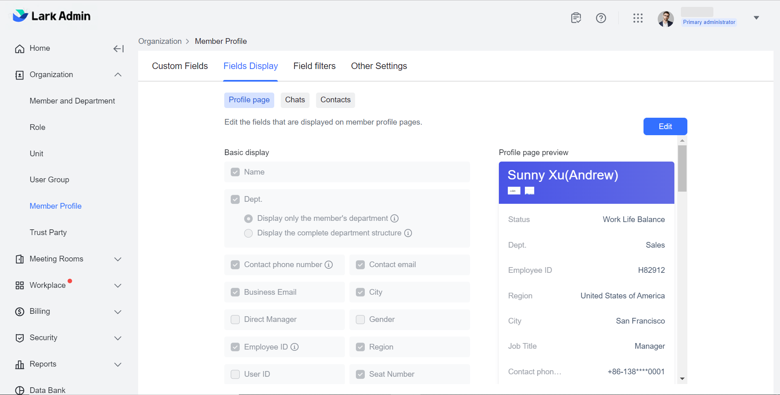Open Member and Department in sidebar

coord(72,101)
